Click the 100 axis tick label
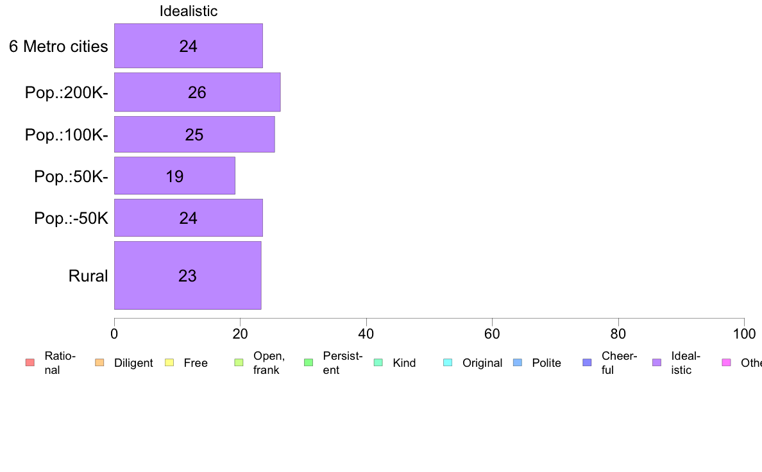This screenshot has width=762, height=472. 744,334
